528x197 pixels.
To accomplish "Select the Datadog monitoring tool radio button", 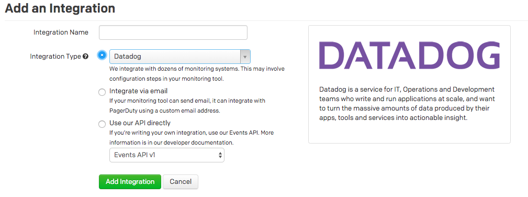I will tap(102, 55).
